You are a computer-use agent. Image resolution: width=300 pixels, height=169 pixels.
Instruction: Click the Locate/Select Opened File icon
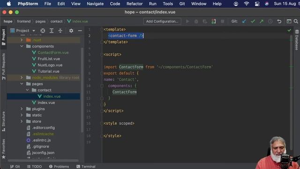click(43, 31)
